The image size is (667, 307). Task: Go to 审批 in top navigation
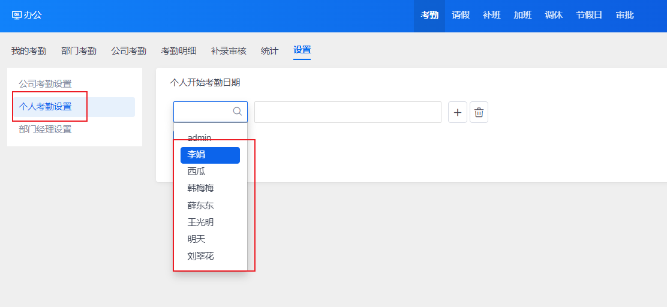[624, 16]
